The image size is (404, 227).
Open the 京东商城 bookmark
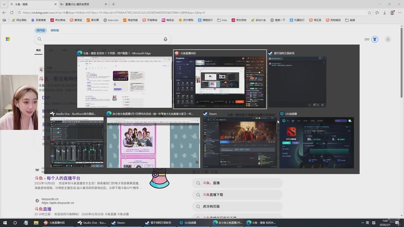pyautogui.click(x=58, y=20)
